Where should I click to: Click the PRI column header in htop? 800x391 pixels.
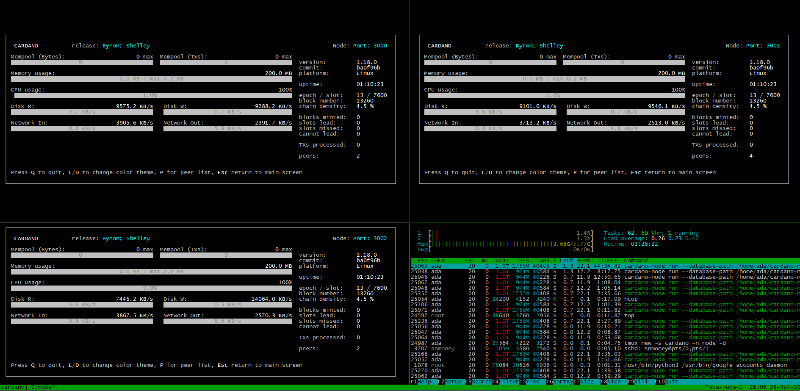tap(470, 261)
